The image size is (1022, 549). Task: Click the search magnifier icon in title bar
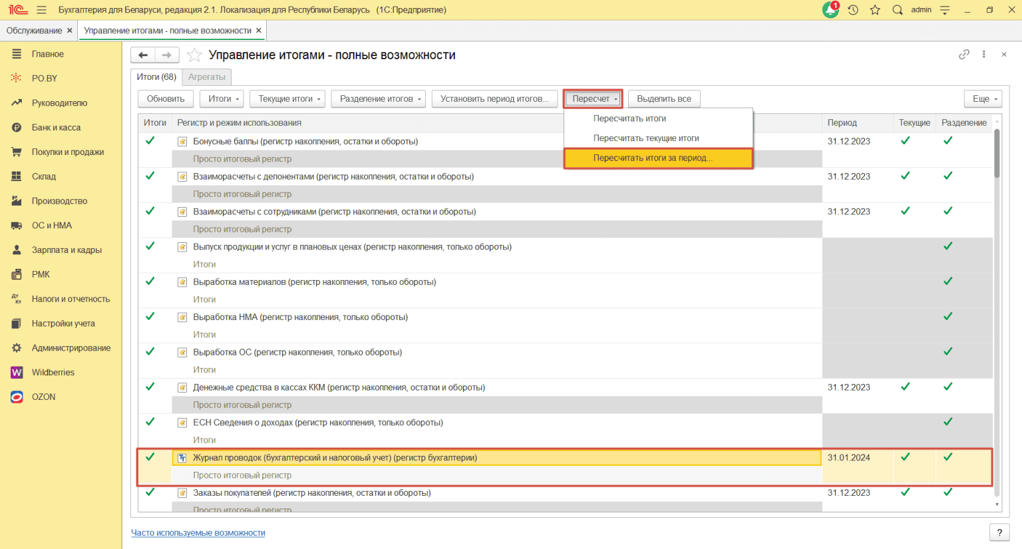[898, 10]
